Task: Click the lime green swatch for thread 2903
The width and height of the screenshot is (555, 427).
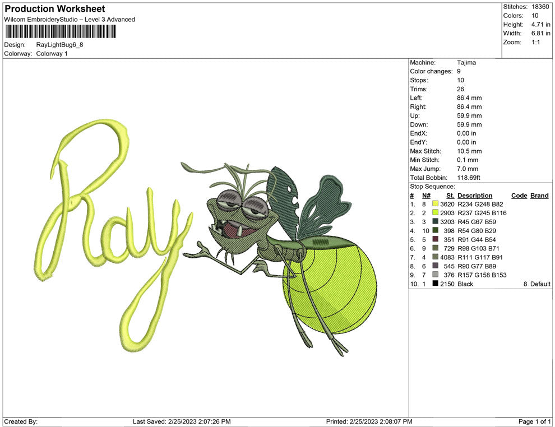Action: (x=435, y=212)
